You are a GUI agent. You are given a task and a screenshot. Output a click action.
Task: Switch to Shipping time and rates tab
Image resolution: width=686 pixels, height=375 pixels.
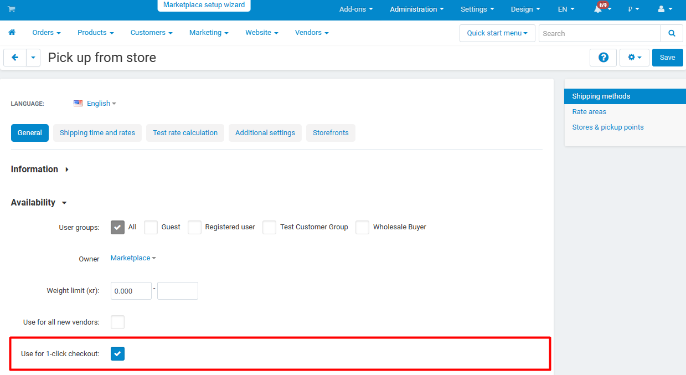(97, 133)
